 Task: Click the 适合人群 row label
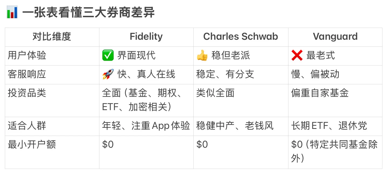(x=27, y=126)
